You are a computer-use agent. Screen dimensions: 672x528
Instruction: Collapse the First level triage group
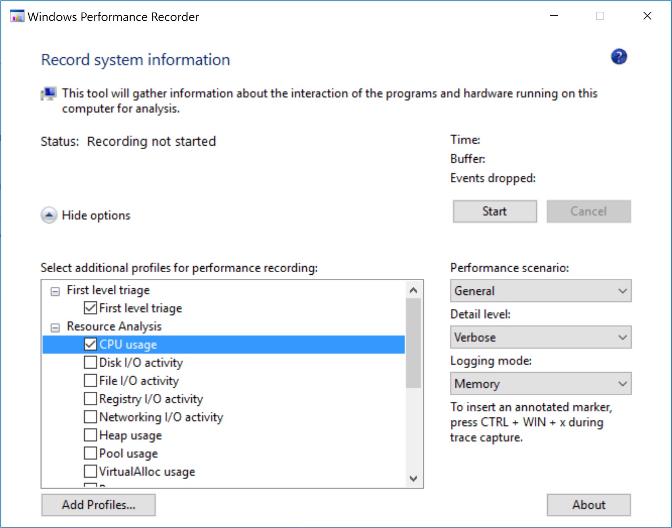pyautogui.click(x=55, y=291)
